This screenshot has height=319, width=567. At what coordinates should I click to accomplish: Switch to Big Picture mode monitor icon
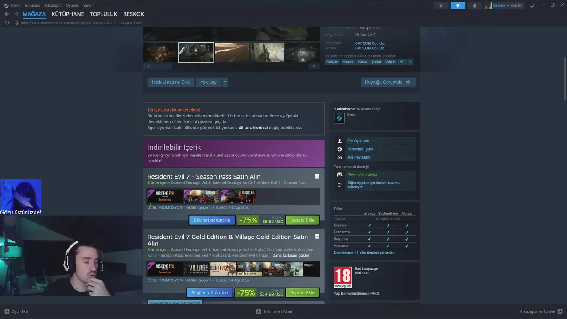pos(532,6)
